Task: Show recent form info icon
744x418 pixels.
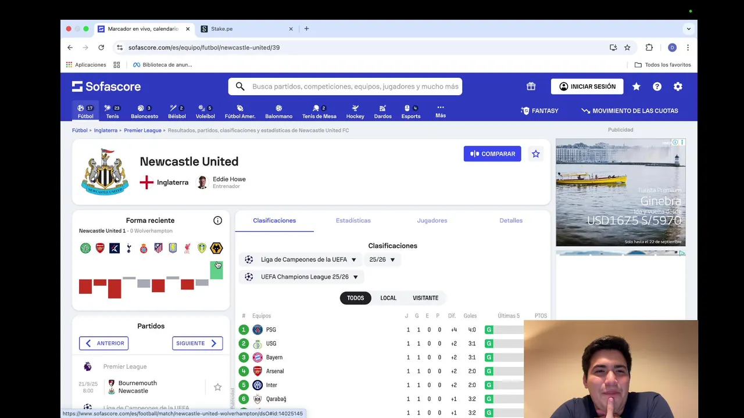Action: click(217, 221)
